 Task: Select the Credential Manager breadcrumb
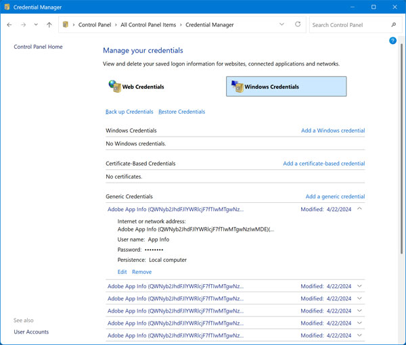tap(210, 25)
